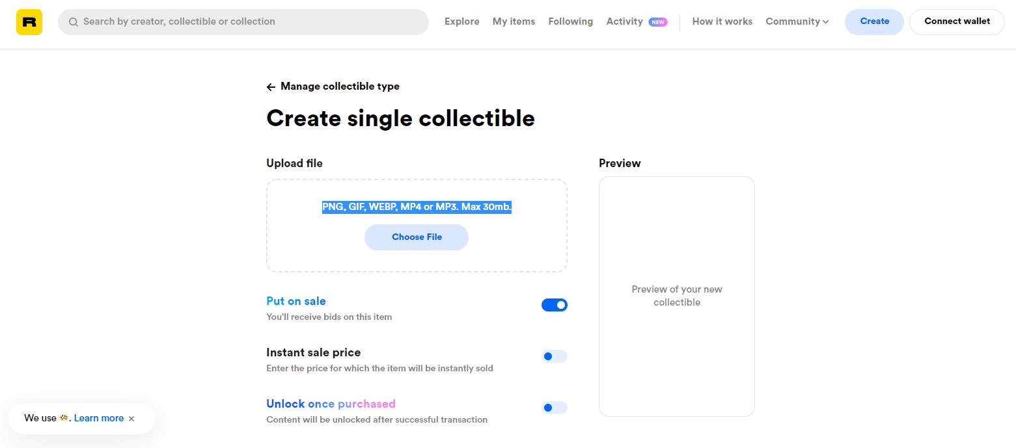1016x448 pixels.
Task: Click the Connect wallet button
Action: click(x=957, y=21)
